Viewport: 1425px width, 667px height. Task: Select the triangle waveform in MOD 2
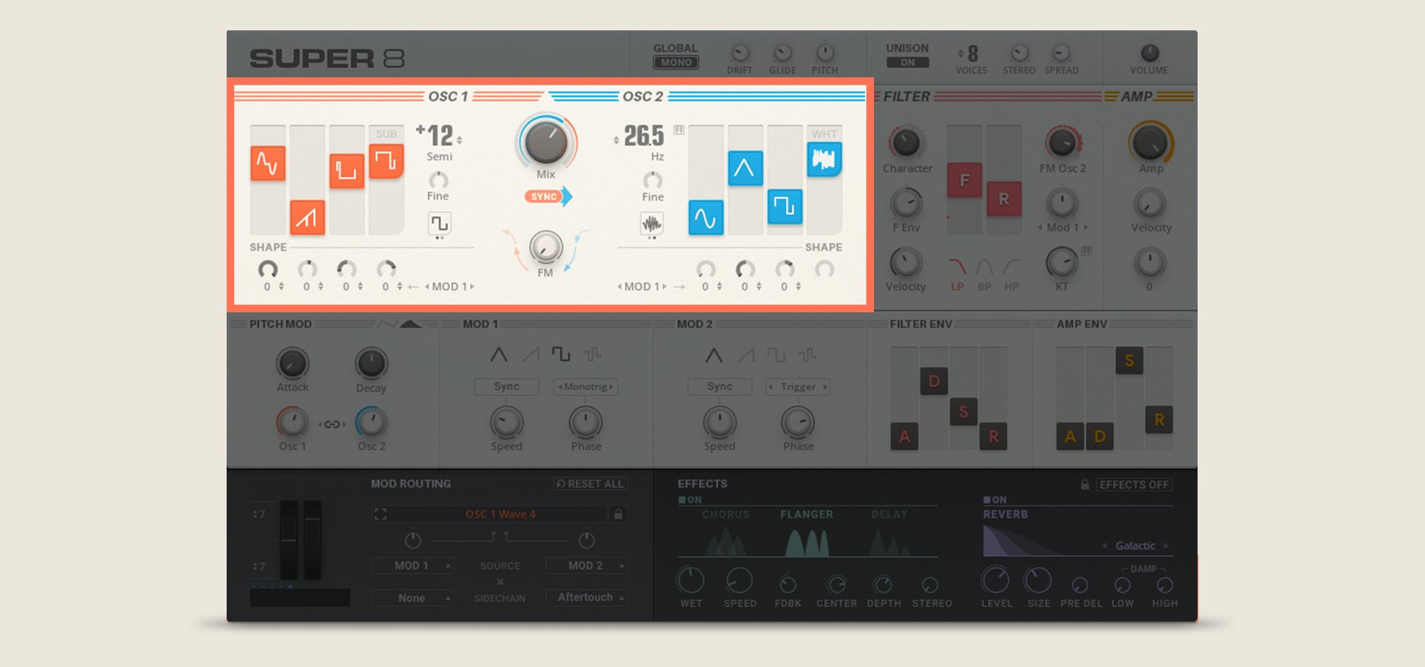(713, 355)
